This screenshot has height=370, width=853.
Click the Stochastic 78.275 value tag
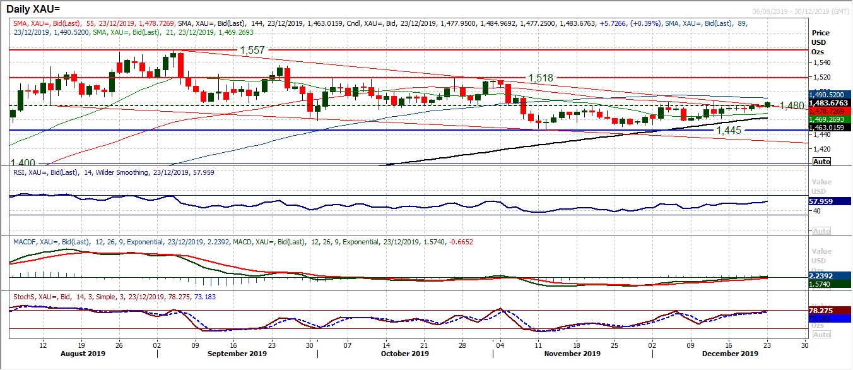pyautogui.click(x=830, y=311)
